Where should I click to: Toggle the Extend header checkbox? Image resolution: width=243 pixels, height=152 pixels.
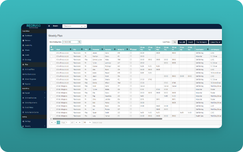tap(131, 49)
